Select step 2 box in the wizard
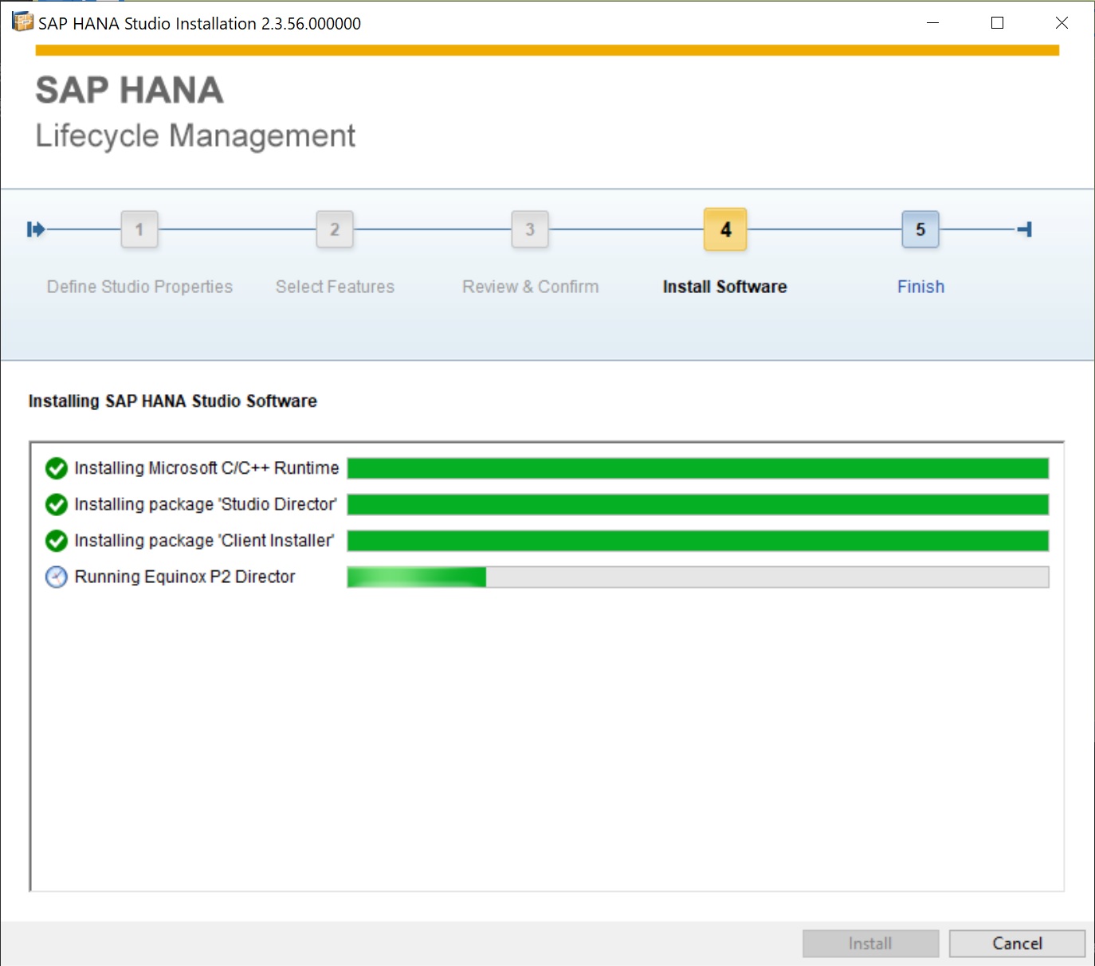This screenshot has width=1095, height=966. tap(335, 229)
